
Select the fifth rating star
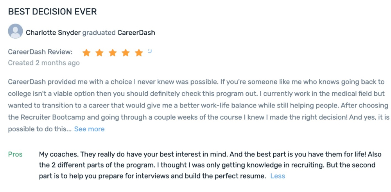pos(139,53)
